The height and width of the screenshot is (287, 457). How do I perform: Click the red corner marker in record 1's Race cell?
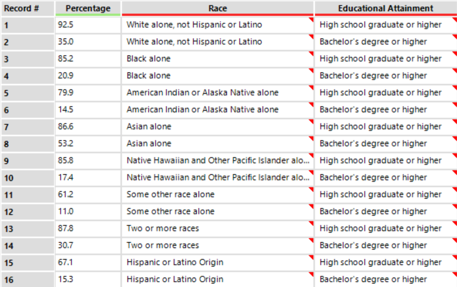click(311, 19)
